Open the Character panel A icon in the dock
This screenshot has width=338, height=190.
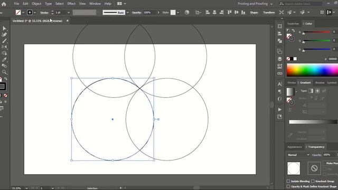(x=280, y=84)
